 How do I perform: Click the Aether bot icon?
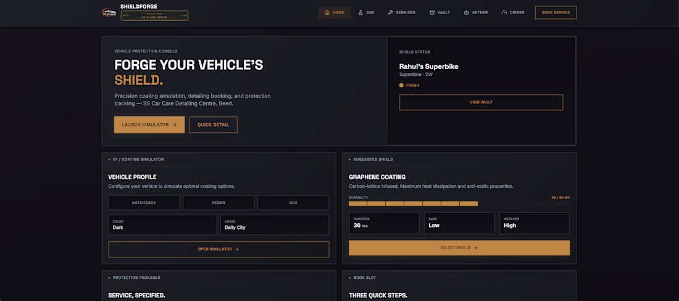click(x=467, y=12)
